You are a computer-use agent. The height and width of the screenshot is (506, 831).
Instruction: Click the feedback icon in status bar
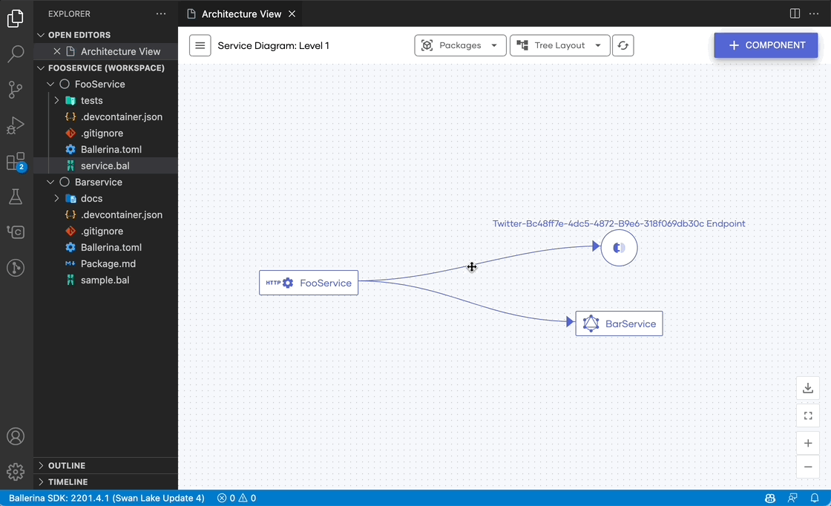click(x=792, y=498)
